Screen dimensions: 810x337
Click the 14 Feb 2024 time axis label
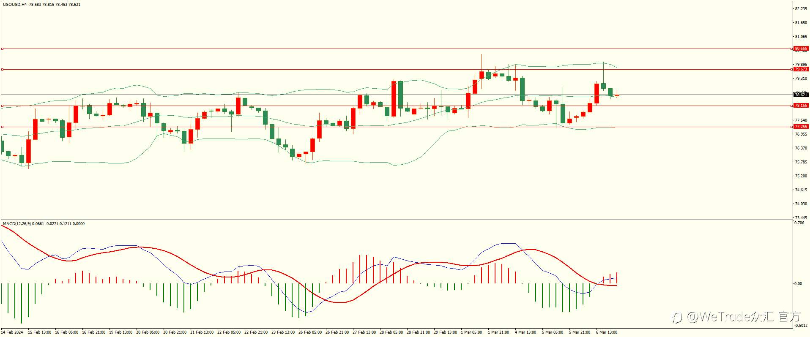pos(12,332)
